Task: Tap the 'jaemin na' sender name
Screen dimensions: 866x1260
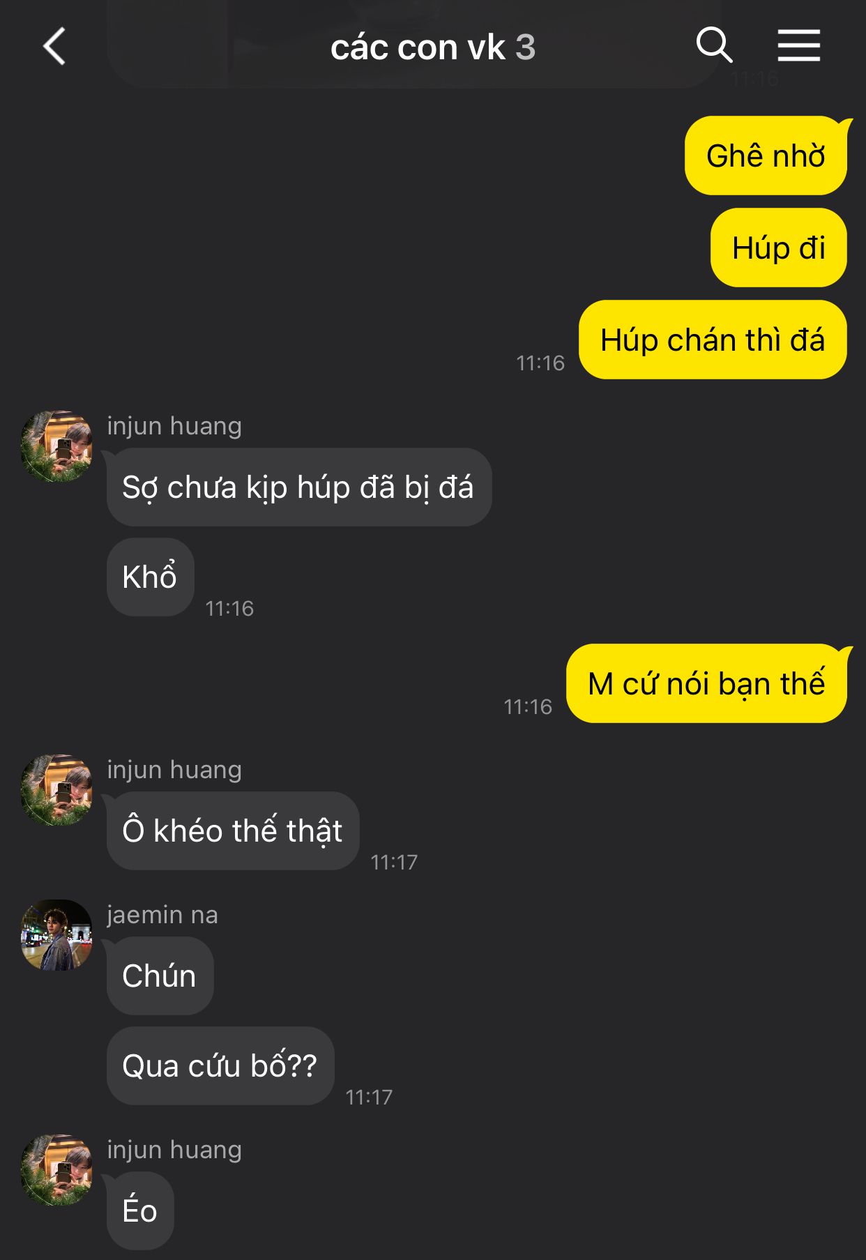Action: [x=162, y=914]
